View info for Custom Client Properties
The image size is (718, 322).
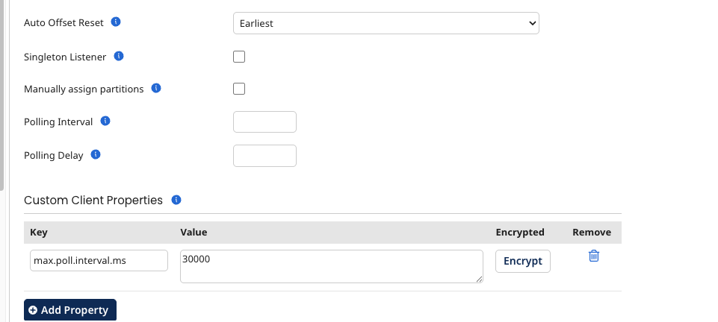pyautogui.click(x=176, y=200)
